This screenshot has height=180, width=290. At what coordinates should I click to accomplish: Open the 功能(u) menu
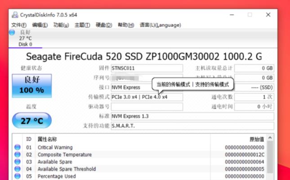61,25
